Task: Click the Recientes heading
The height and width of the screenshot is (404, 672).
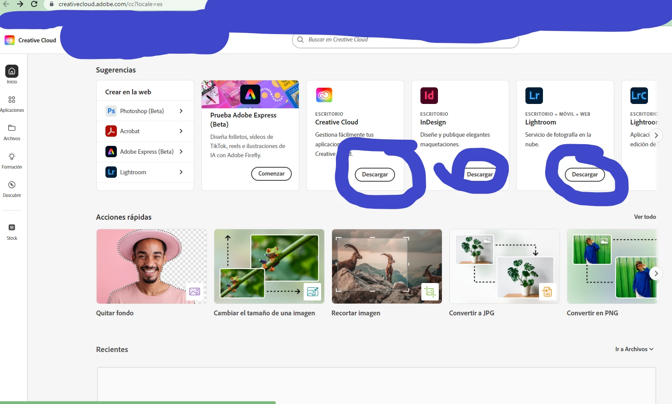Action: click(112, 349)
